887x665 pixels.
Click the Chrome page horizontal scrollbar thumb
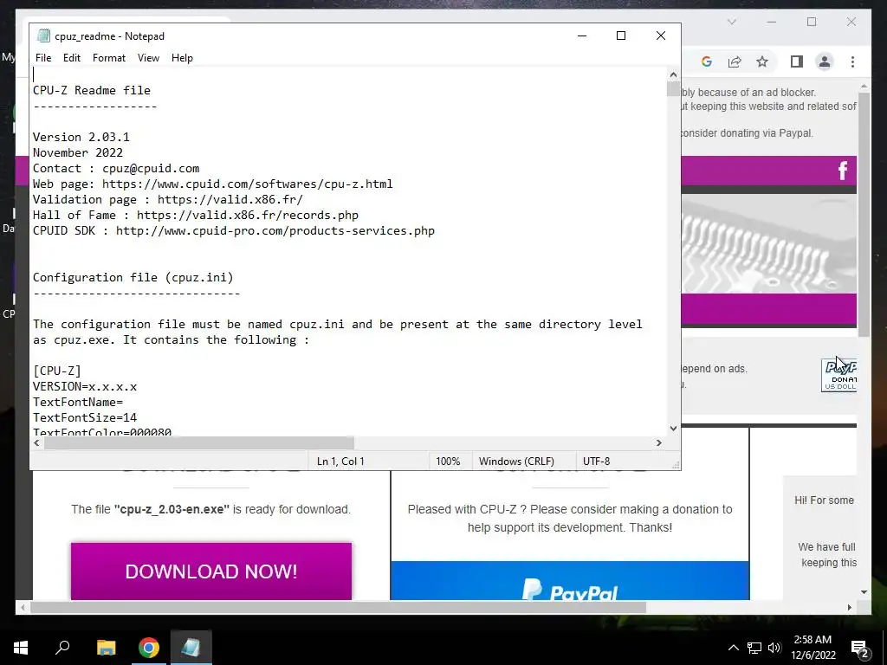339,607
